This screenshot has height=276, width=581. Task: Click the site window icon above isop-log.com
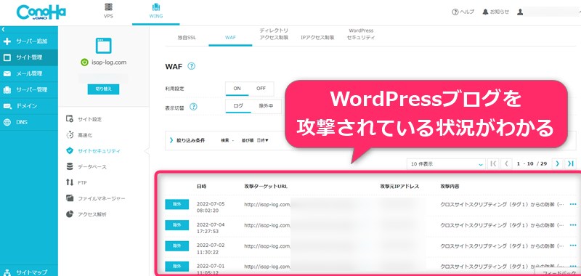tap(103, 46)
